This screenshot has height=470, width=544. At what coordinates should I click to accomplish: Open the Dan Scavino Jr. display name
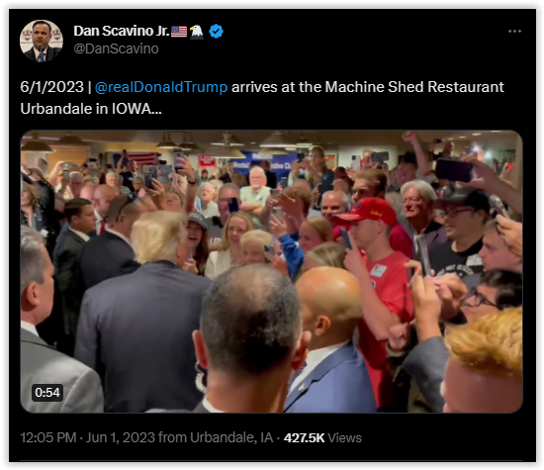point(122,31)
